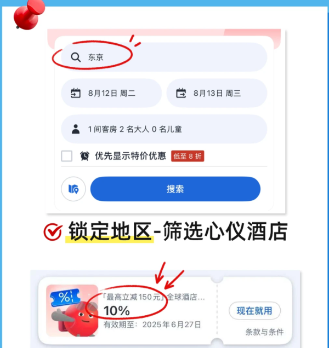Click the guest person icon
The width and height of the screenshot is (329, 348).
[x=76, y=129]
